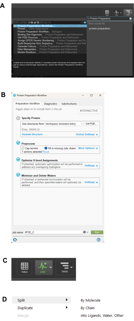
Task: Open the Table icon in the dark toolbar
Action: [x=24, y=267]
